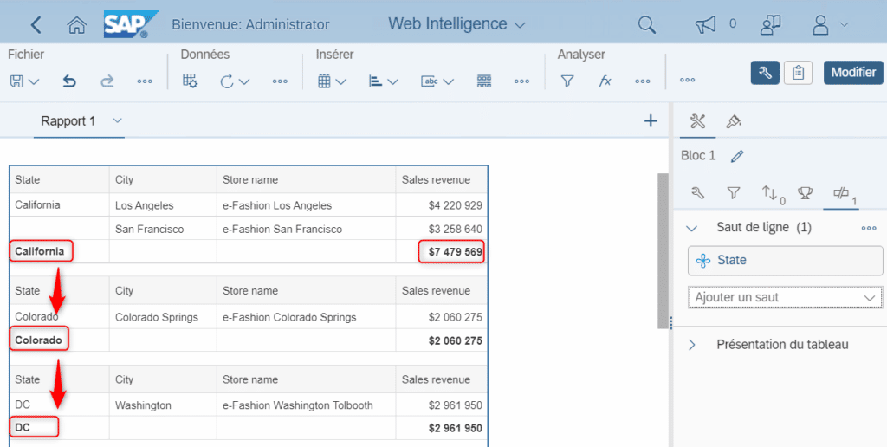Click the Modifier button
This screenshot has width=887, height=447.
pos(853,73)
